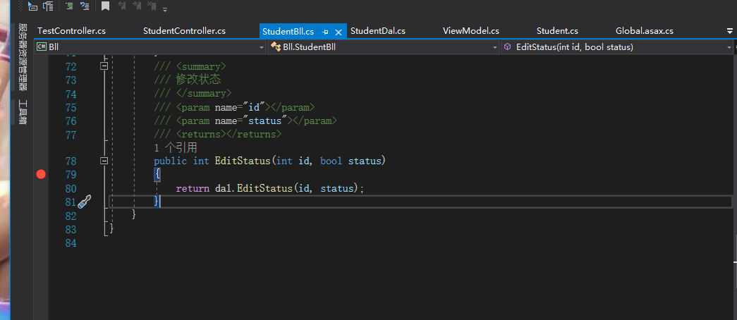This screenshot has width=737, height=320.
Task: Click the returns comment on line 77
Action: pyautogui.click(x=218, y=135)
